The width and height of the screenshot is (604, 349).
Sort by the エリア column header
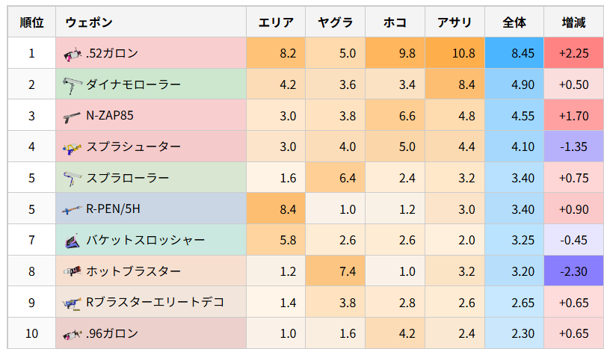click(276, 22)
